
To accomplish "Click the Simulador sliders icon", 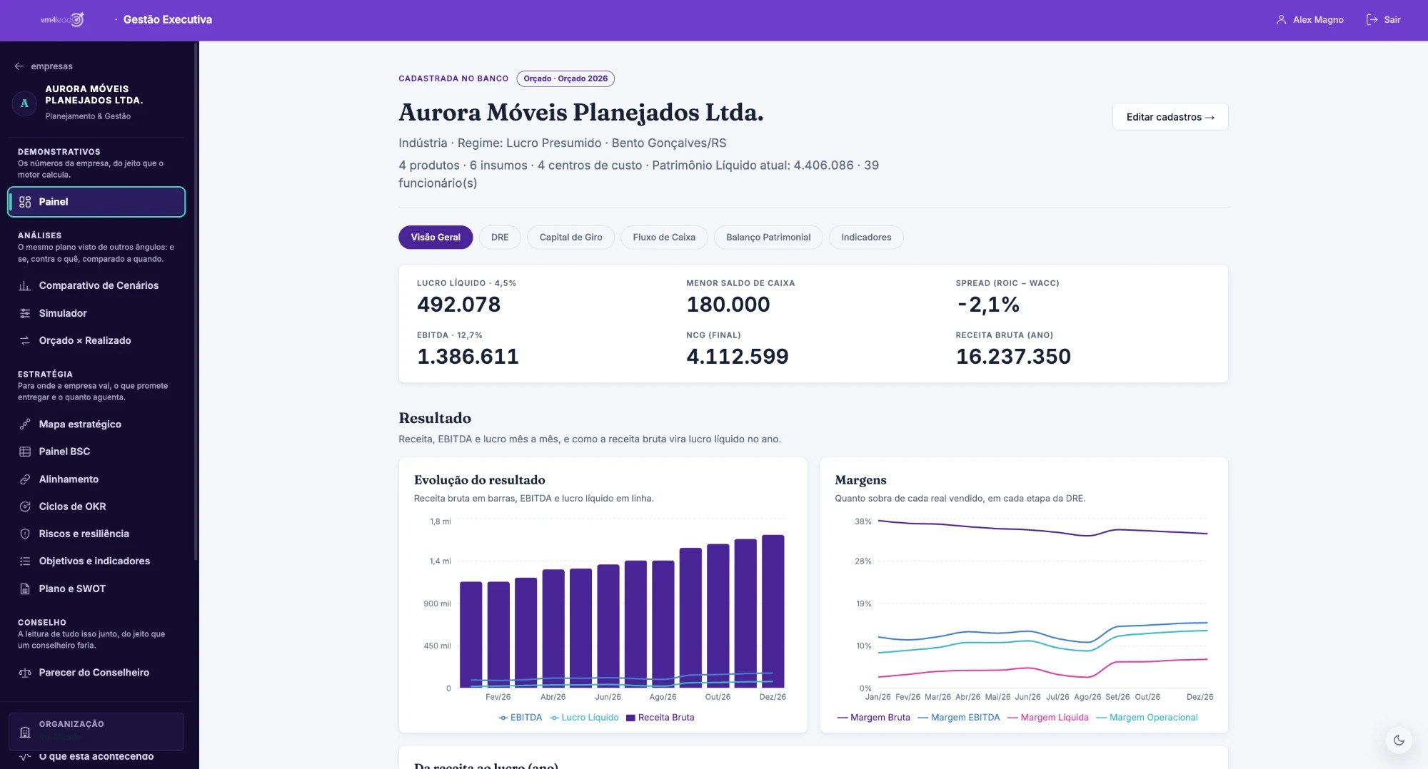I will (x=25, y=313).
